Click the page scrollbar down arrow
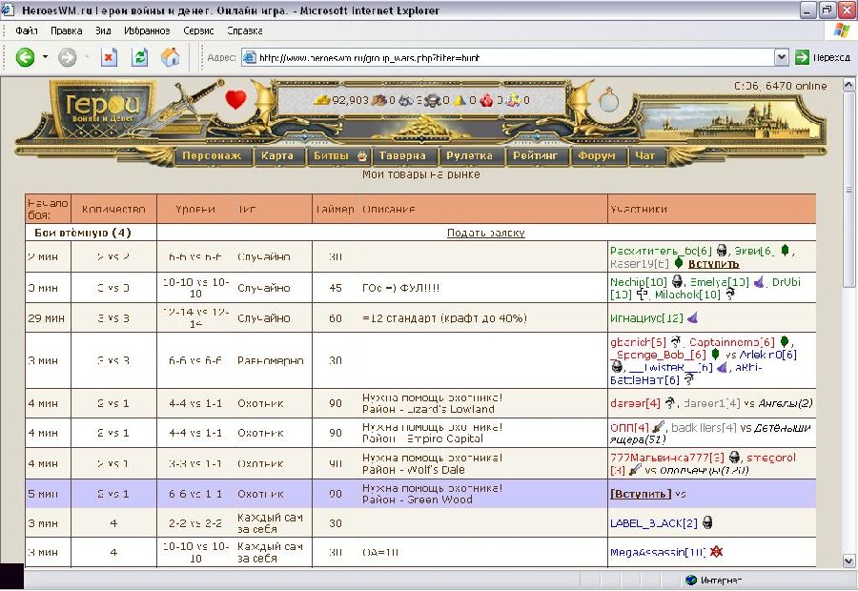 coord(849,560)
